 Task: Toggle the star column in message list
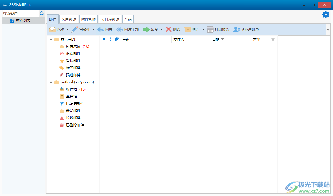pos(273,39)
